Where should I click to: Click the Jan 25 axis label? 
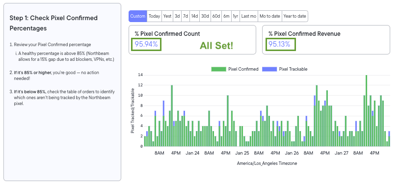point(242,153)
